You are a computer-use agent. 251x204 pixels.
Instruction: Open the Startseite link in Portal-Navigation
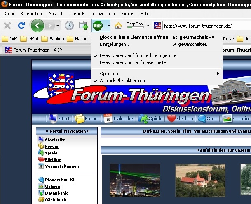55,140
